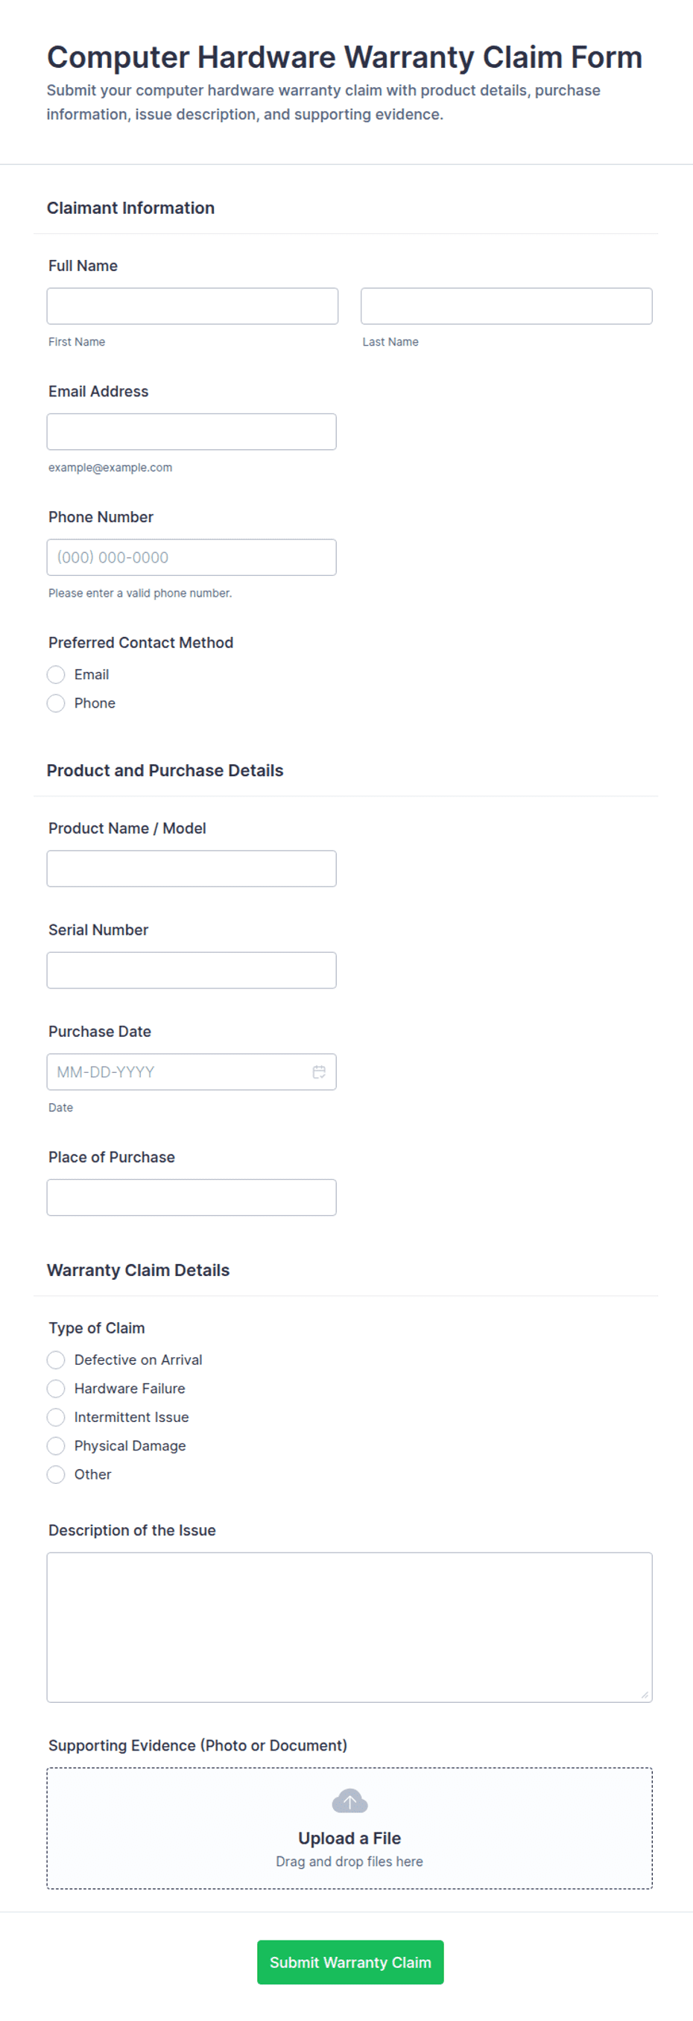Image resolution: width=693 pixels, height=2021 pixels.
Task: Click the Description of the Issue textarea
Action: click(349, 1627)
